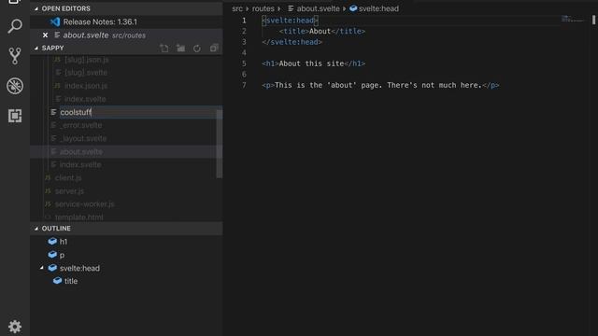The width and height of the screenshot is (598, 336).
Task: Open template.html file
Action: (x=78, y=217)
